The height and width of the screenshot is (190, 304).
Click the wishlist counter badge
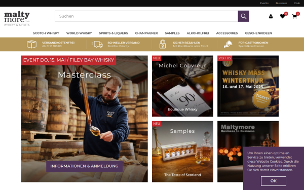pos(286,14)
